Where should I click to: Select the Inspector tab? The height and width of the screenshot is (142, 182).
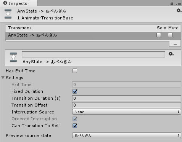pyautogui.click(x=19, y=3)
